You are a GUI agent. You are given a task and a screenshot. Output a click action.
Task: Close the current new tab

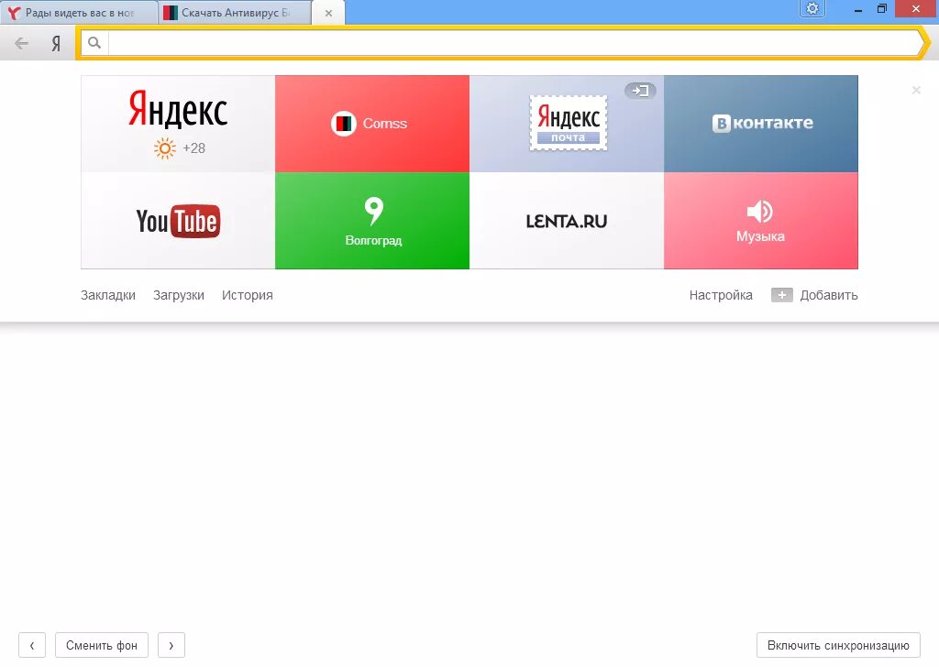coord(329,13)
